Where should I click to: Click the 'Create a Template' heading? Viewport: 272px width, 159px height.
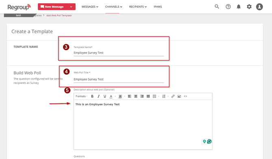[x=32, y=32]
